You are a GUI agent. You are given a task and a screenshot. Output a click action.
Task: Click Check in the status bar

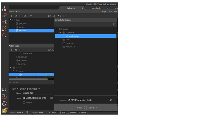coord(52,113)
